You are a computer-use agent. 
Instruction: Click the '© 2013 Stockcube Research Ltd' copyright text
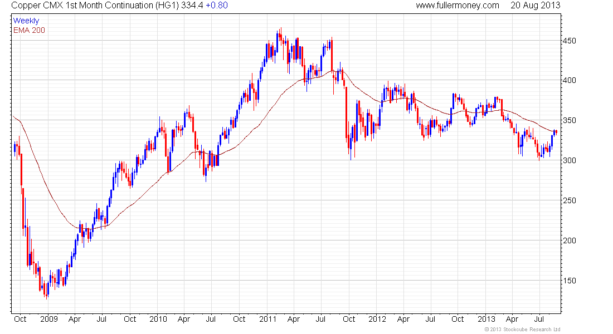click(522, 330)
